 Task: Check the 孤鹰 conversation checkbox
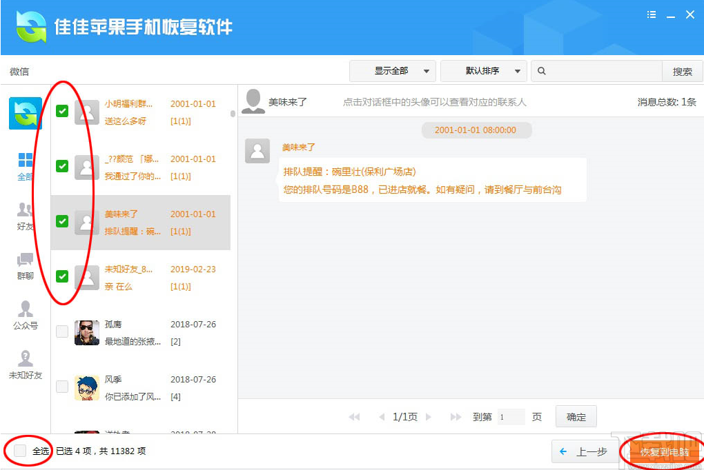[x=62, y=331]
